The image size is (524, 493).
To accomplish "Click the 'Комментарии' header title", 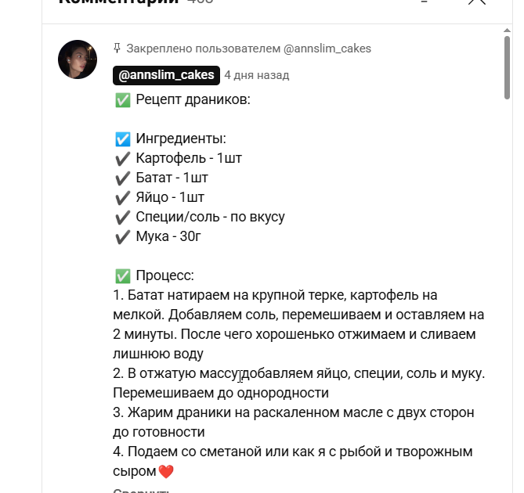I will 119,2.
